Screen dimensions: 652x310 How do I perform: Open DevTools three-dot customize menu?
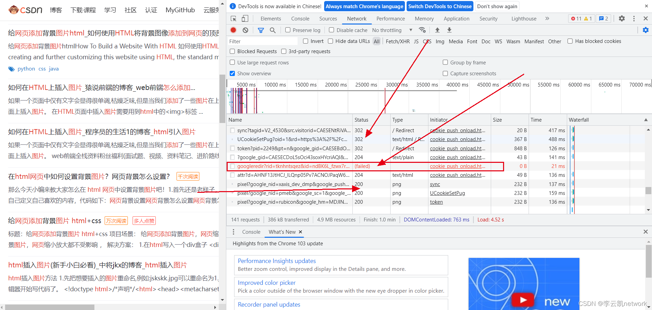[634, 18]
